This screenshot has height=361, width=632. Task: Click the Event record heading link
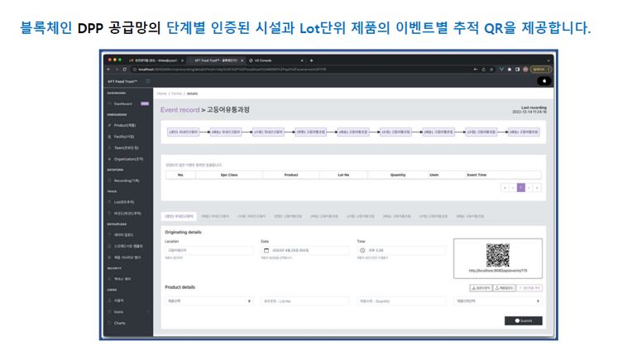click(180, 110)
